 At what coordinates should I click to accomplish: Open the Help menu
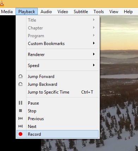click(128, 12)
